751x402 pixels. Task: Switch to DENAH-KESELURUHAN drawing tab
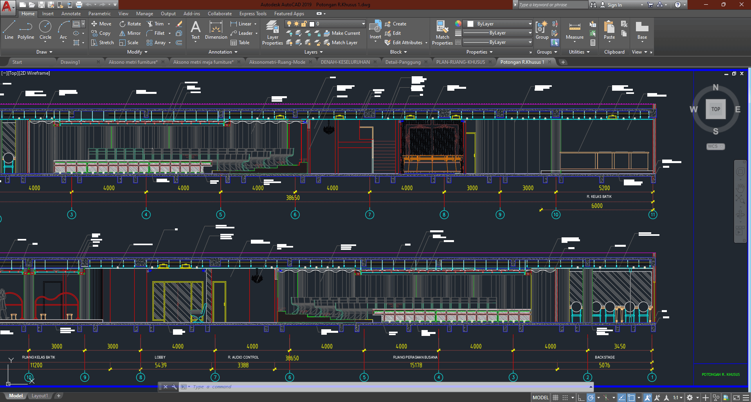point(345,62)
